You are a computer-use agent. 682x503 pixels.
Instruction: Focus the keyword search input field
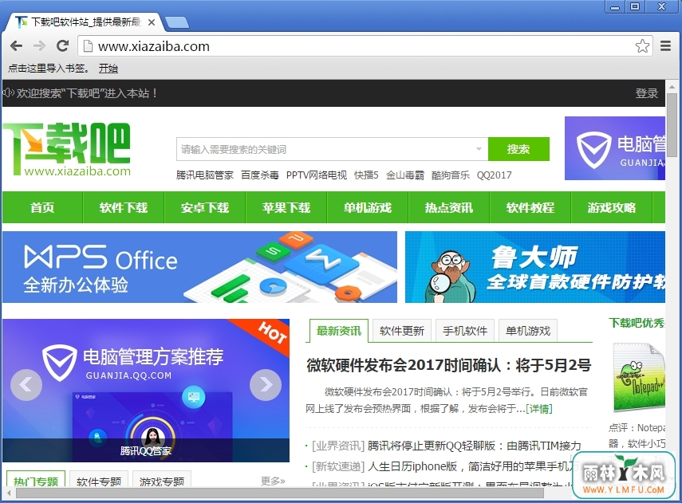(325, 149)
